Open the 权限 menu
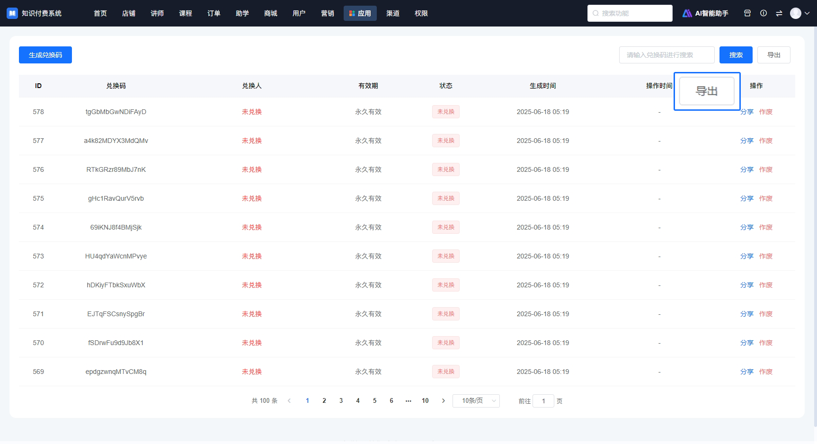817x444 pixels. 421,13
